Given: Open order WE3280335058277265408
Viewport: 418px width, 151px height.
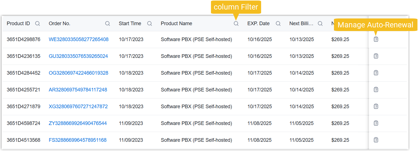Looking at the screenshot, I should [x=78, y=39].
